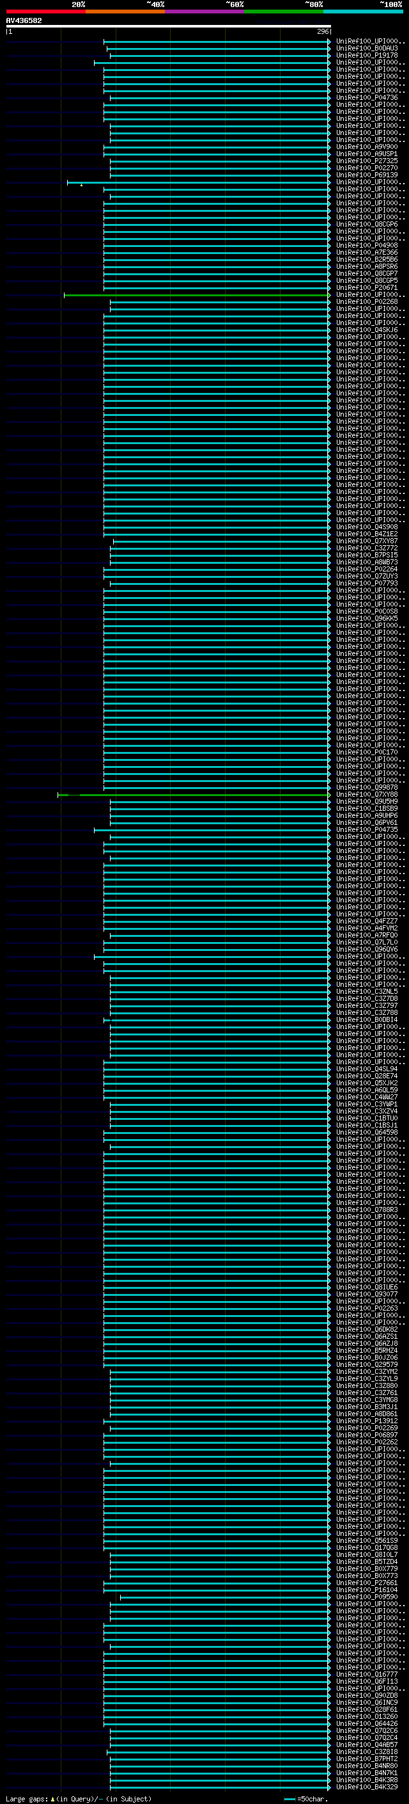Select the UniRef100_Q96QV6 label
Viewport: 409px width, 1804px height.
367,949
